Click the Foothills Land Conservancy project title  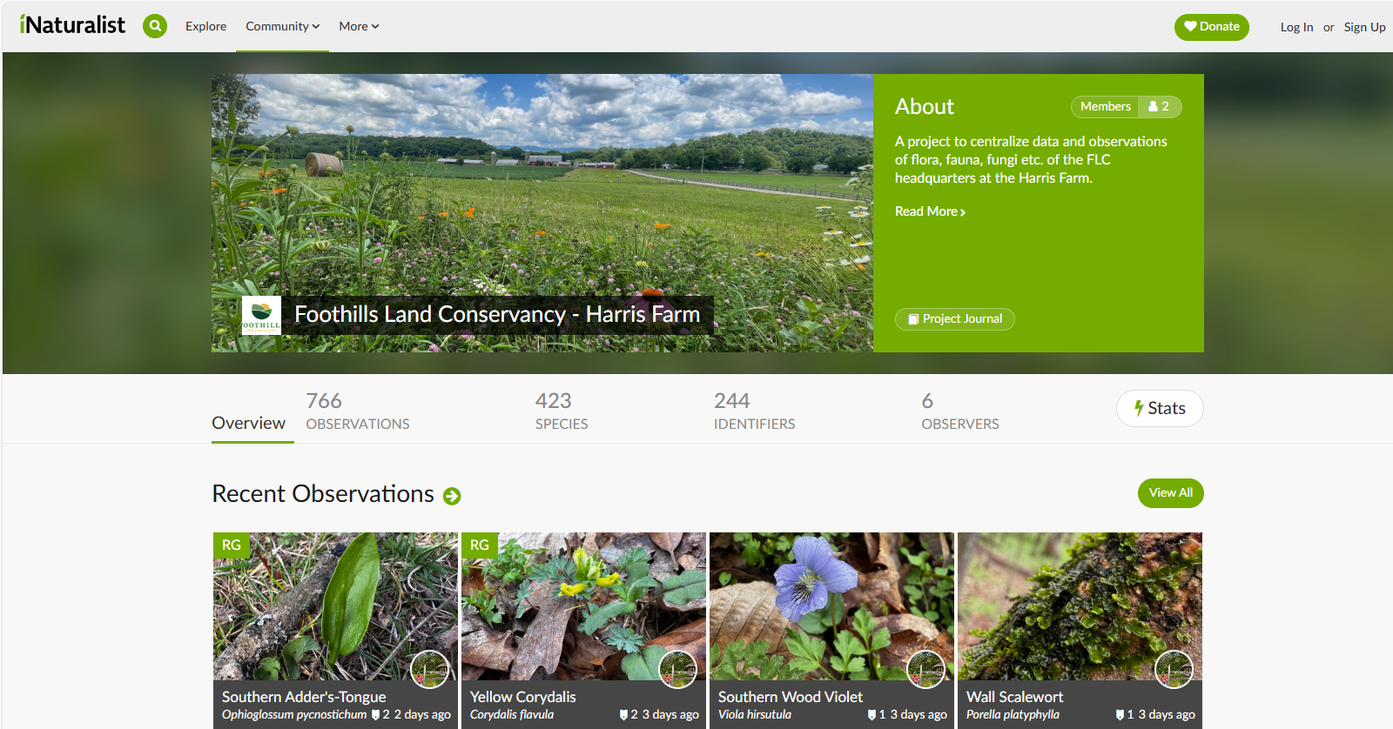pos(497,314)
